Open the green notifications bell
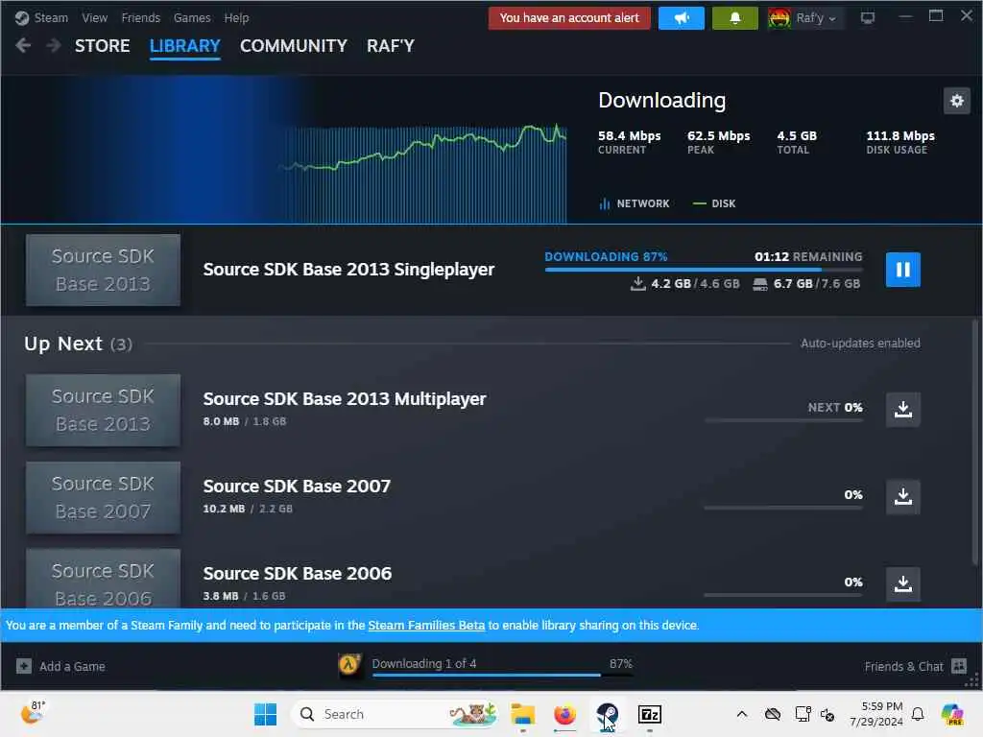 [x=734, y=18]
